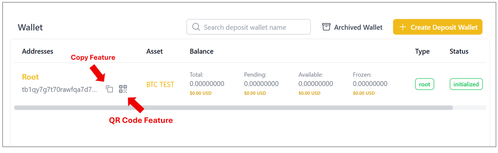The image size is (498, 153).
Task: Open the Root wallet link
Action: 30,77
